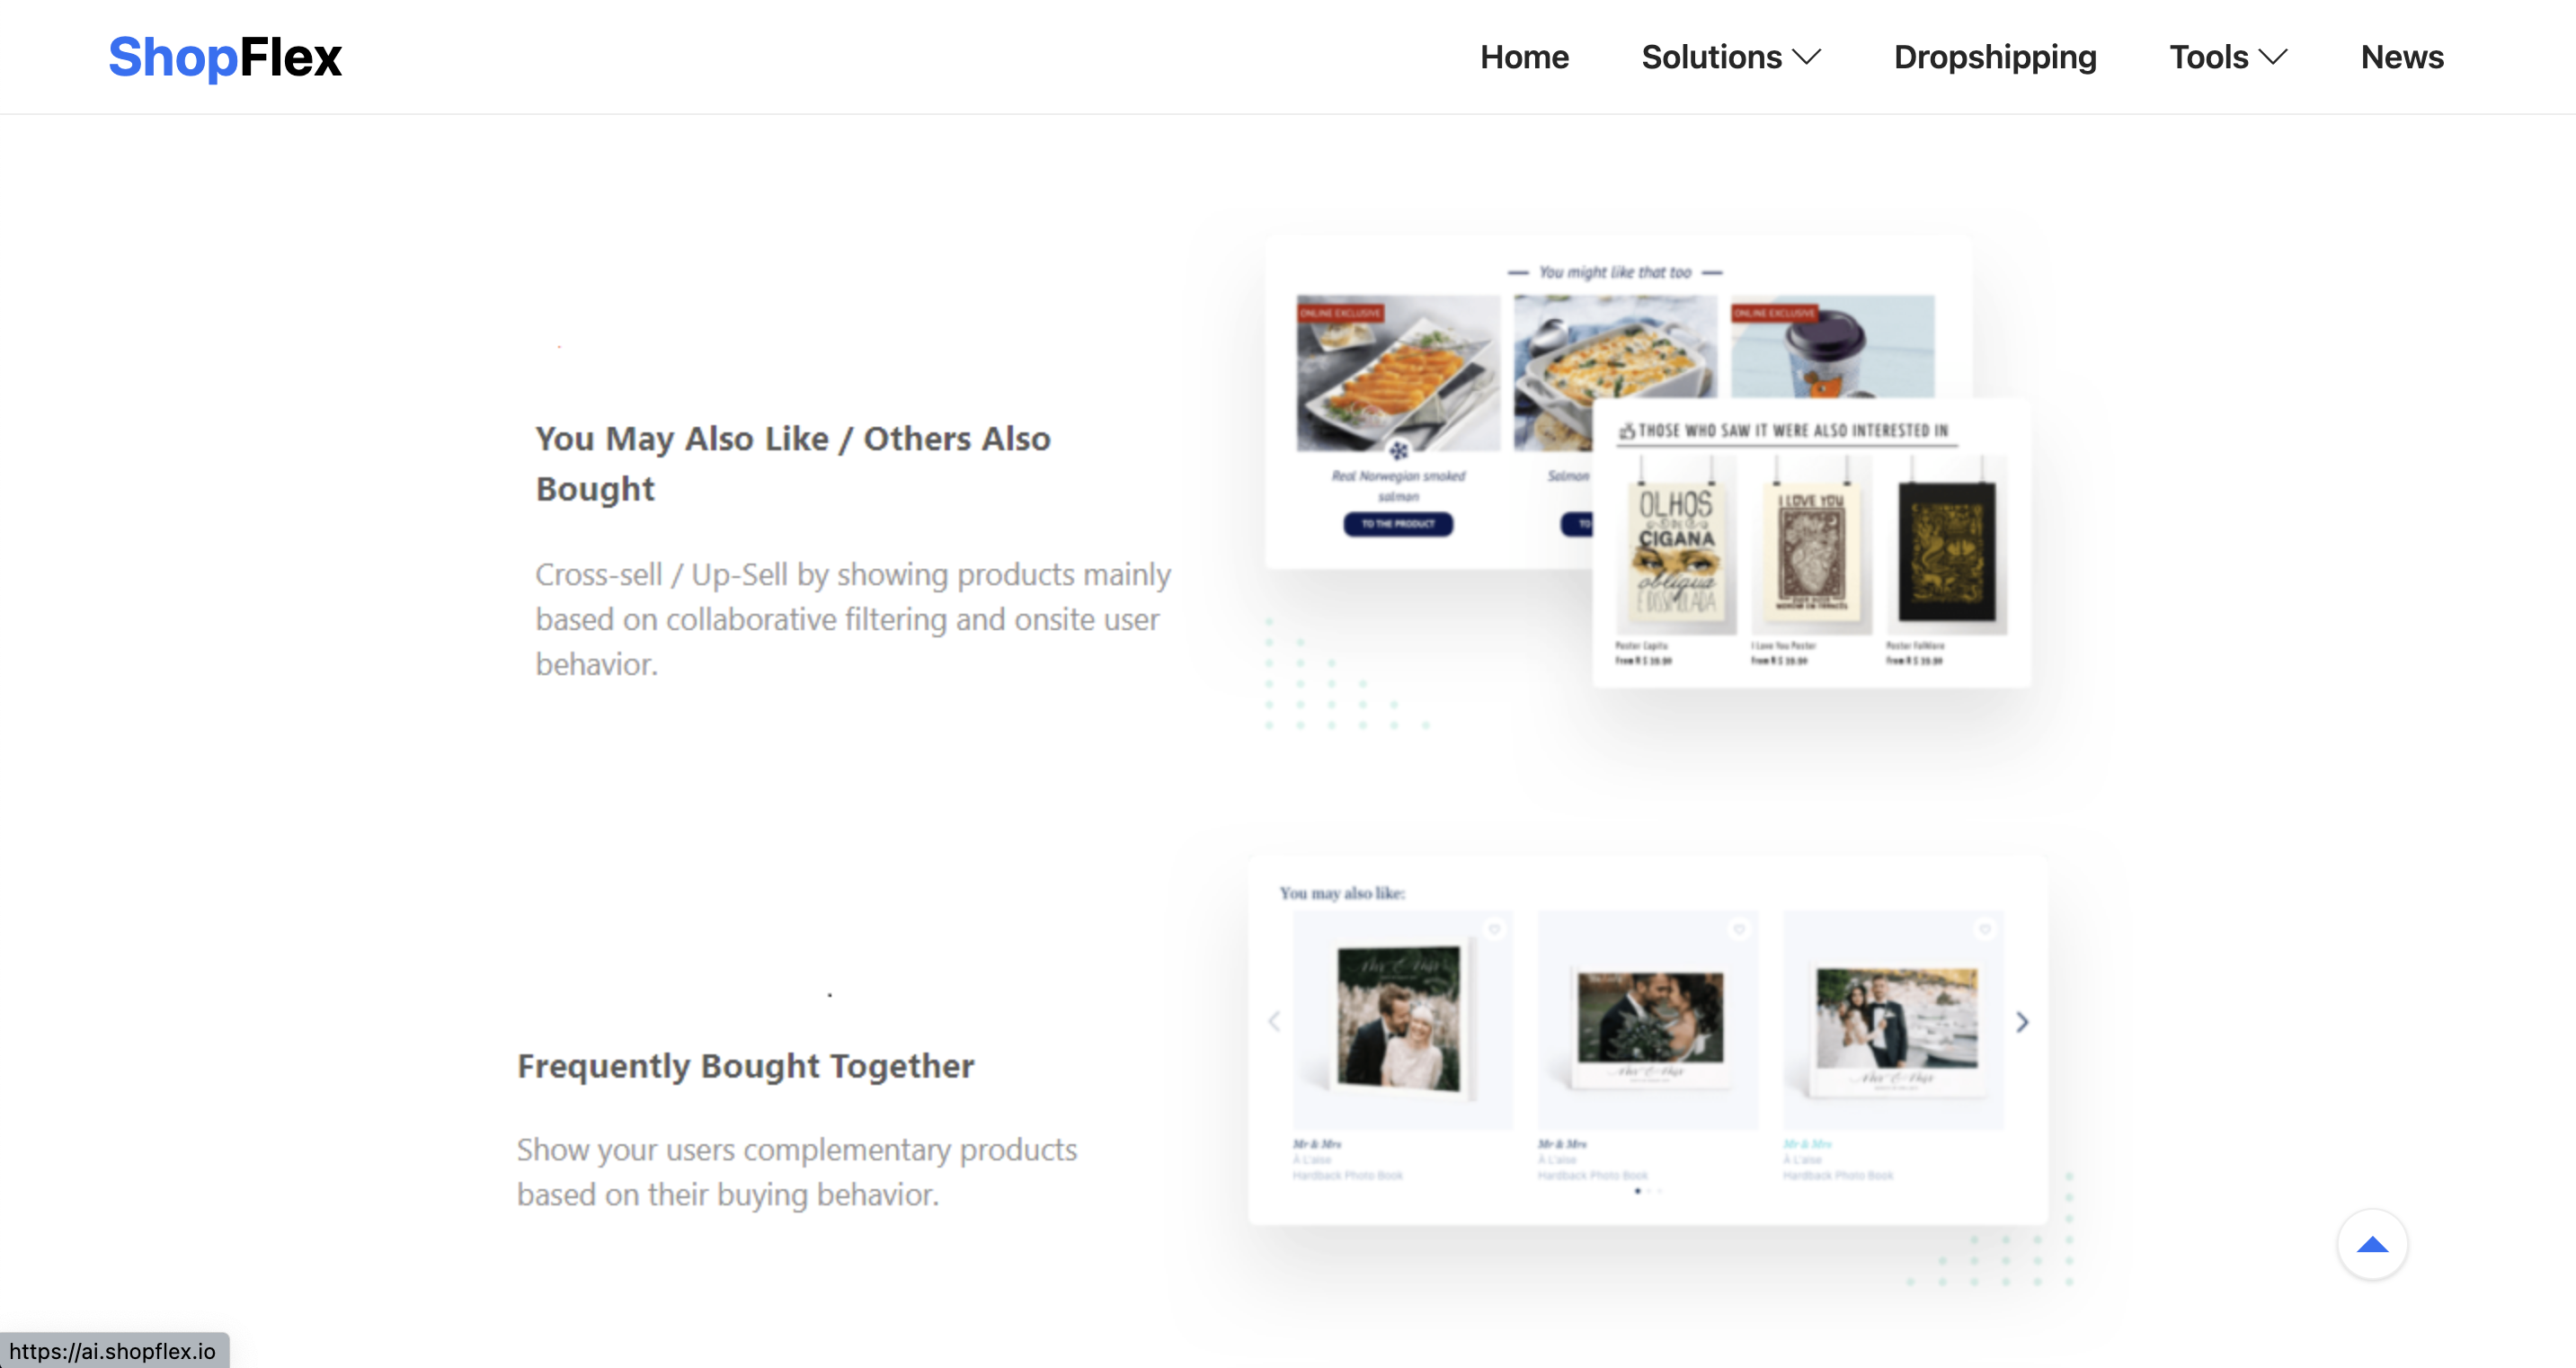The image size is (2576, 1368).
Task: Click the snowflake/asterisk icon on product card
Action: [1397, 451]
